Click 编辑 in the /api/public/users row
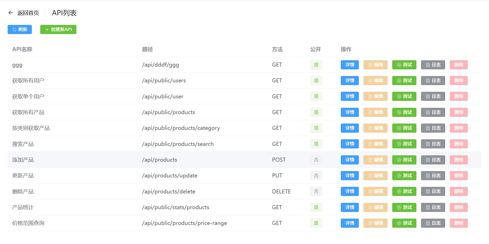Screen dimensions: 489x244 [x=375, y=81]
